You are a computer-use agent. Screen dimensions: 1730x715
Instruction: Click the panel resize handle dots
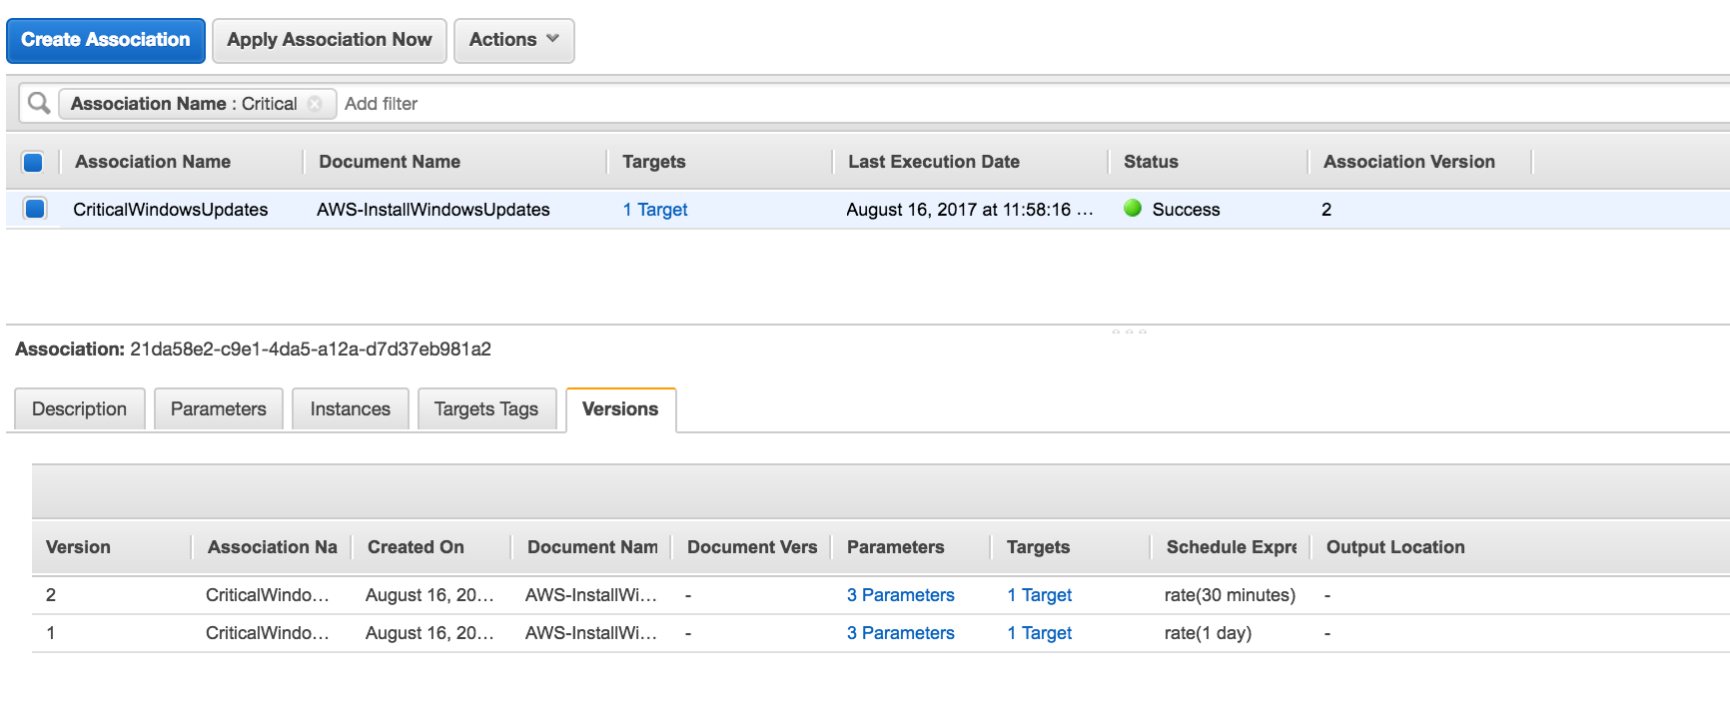[1129, 331]
